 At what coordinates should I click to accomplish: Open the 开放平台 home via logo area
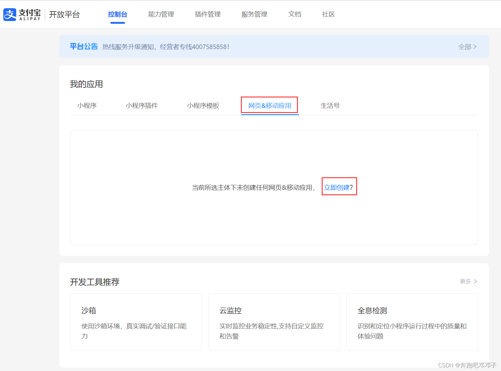coord(64,14)
